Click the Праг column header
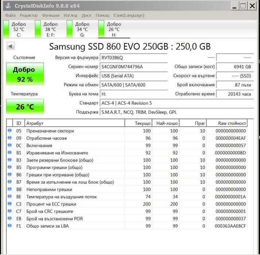This screenshot has height=255, width=260. click(193, 123)
